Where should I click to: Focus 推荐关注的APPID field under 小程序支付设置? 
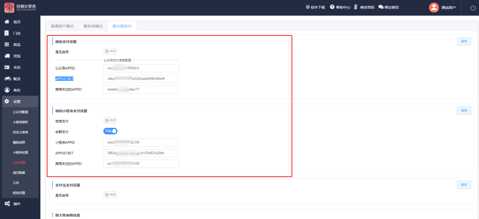coord(141,163)
